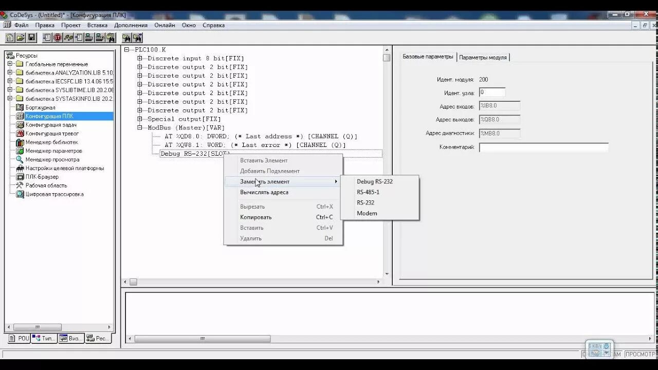Click the Менеджер просмотра magnifier icon
Screen dimensions: 658x370
(x=20, y=160)
